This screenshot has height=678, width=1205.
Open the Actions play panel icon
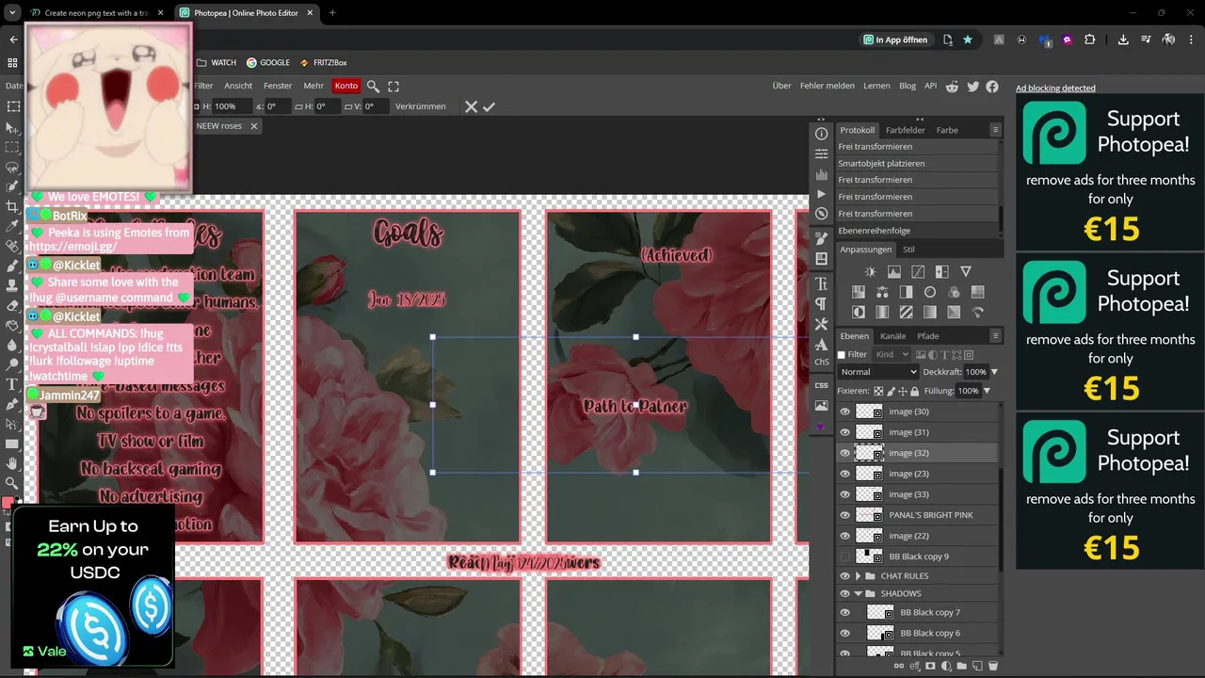[x=821, y=194]
